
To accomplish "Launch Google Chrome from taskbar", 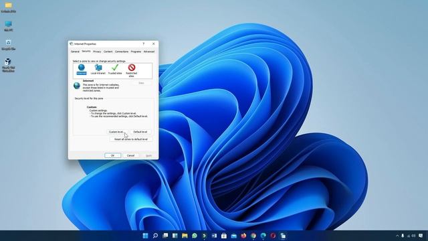I will click(x=253, y=236).
